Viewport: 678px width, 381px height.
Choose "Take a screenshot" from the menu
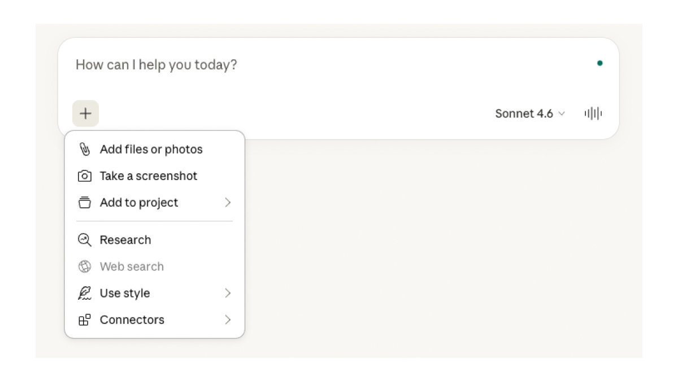pyautogui.click(x=149, y=176)
